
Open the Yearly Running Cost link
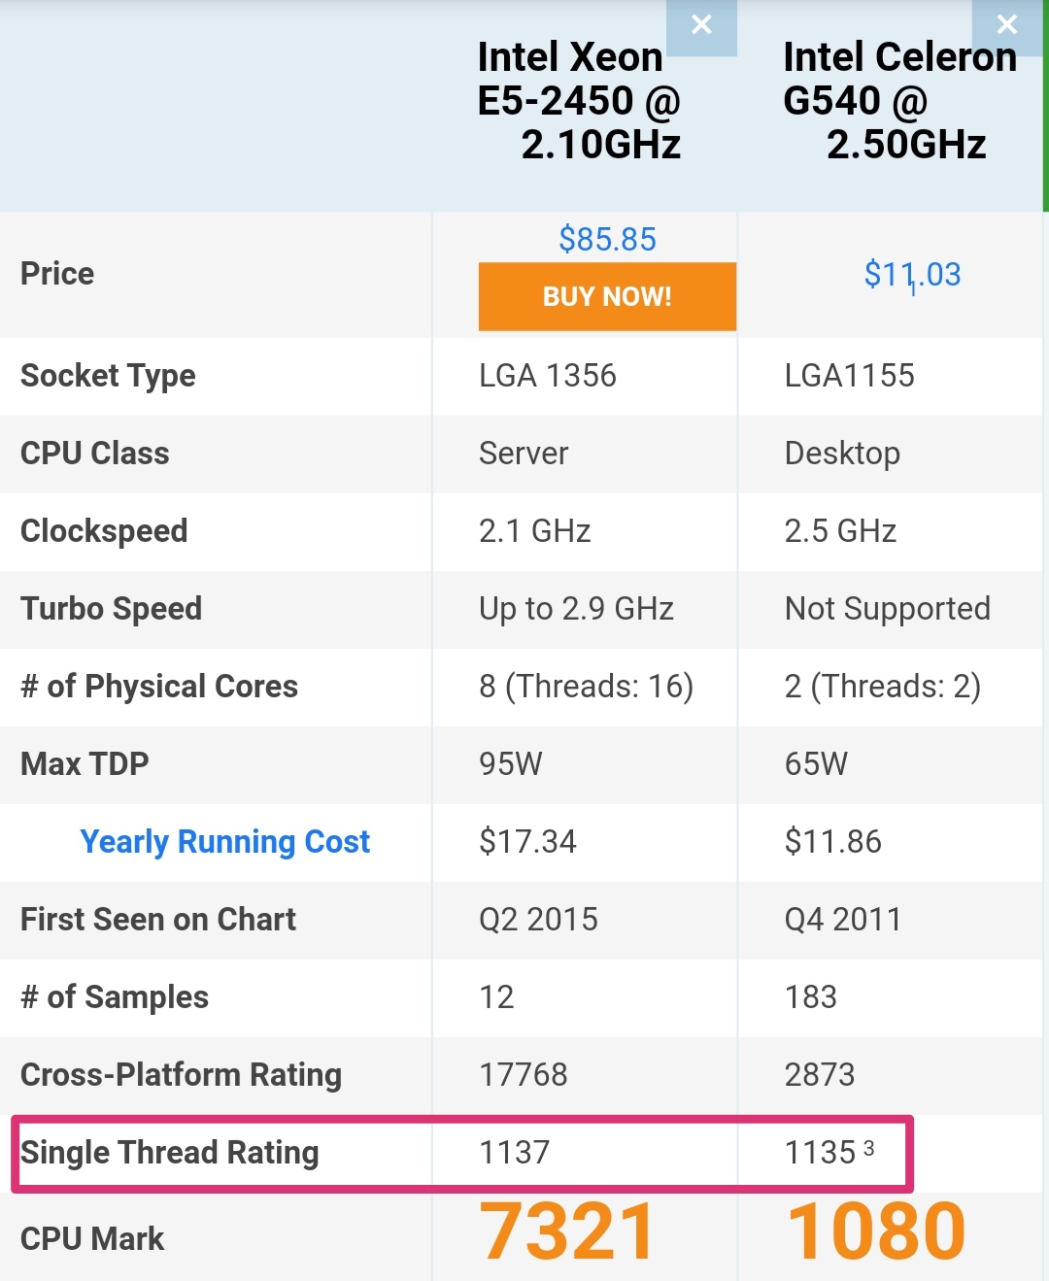coord(224,842)
